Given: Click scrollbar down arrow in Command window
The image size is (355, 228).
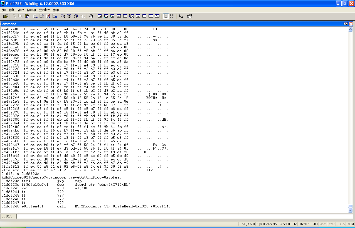Looking at the screenshot, I should pyautogui.click(x=351, y=210).
